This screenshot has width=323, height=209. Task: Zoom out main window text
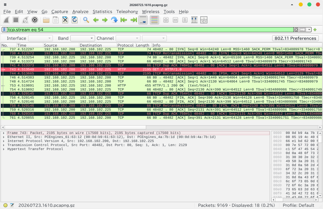tap(175, 20)
